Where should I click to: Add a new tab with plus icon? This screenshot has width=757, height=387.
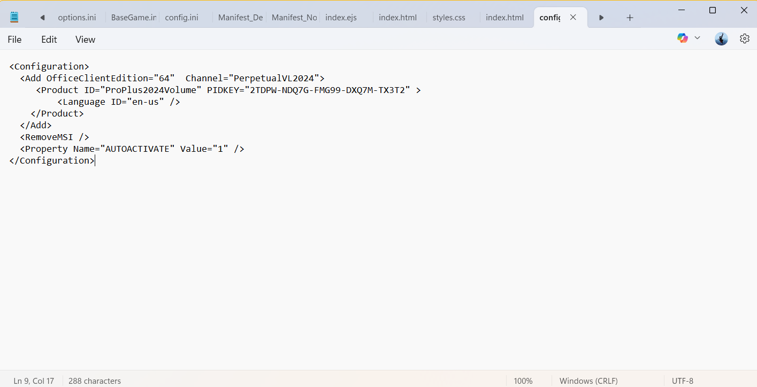click(x=630, y=18)
